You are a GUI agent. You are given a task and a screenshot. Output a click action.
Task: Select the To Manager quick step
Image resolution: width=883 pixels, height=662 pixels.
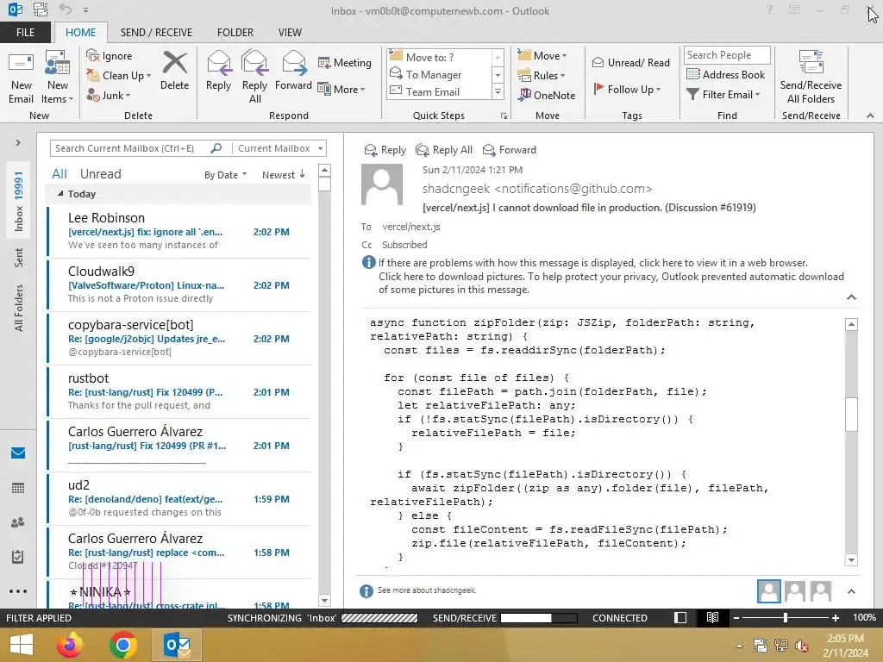coord(440,74)
